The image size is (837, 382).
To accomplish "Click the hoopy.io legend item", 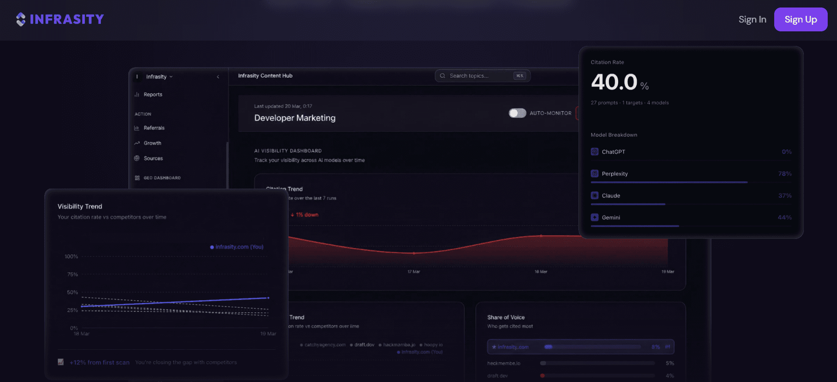I will [431, 345].
